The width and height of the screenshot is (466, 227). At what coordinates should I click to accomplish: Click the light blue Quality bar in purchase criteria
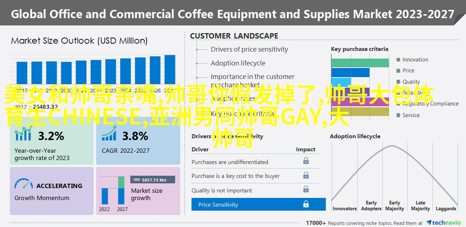[341, 82]
